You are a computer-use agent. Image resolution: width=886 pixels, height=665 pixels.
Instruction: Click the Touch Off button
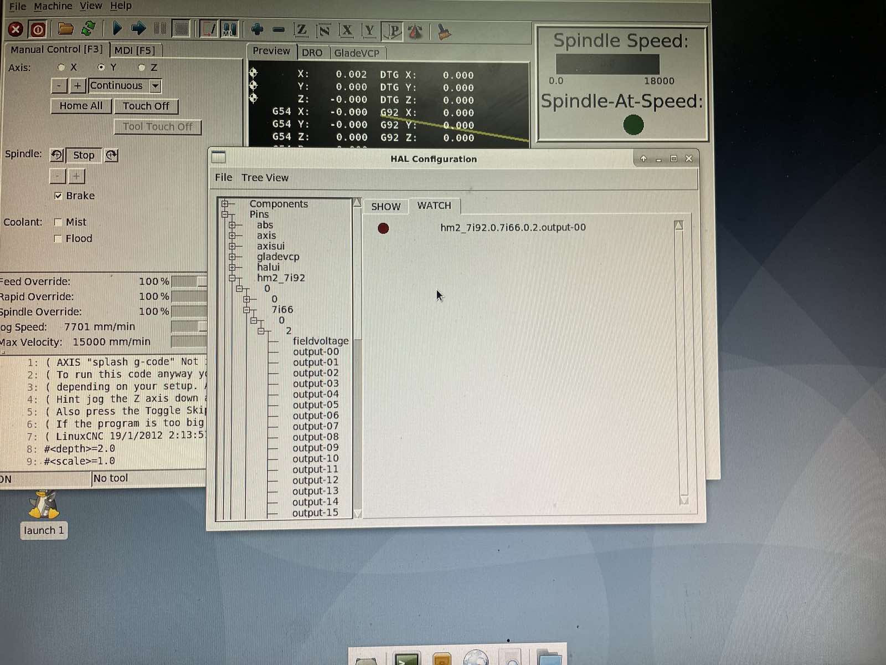pyautogui.click(x=146, y=106)
